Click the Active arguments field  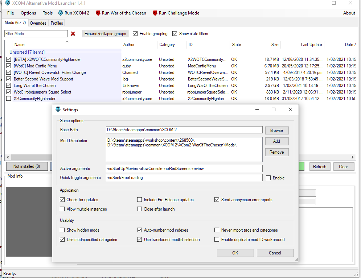tap(184, 169)
